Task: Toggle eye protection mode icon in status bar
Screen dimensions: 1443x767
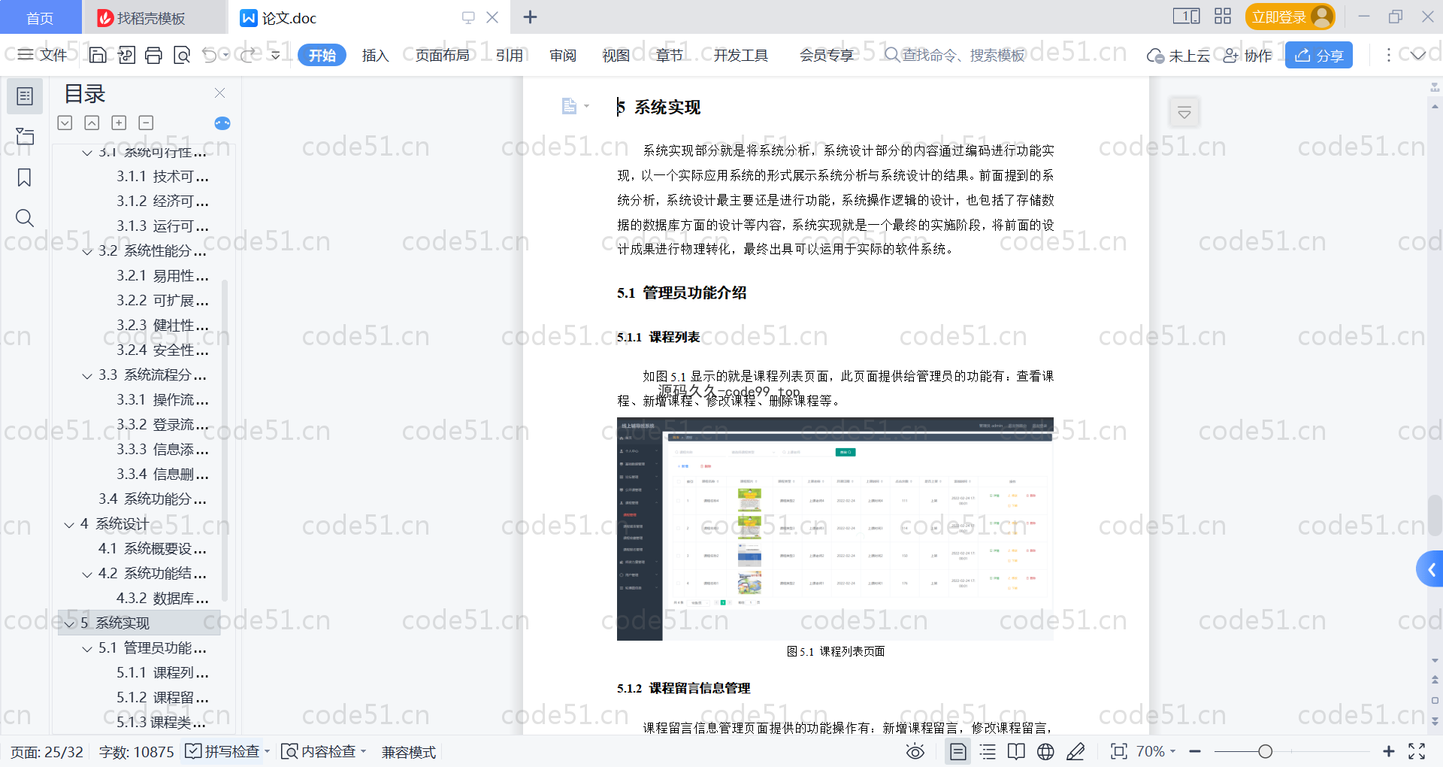Action: pyautogui.click(x=915, y=751)
